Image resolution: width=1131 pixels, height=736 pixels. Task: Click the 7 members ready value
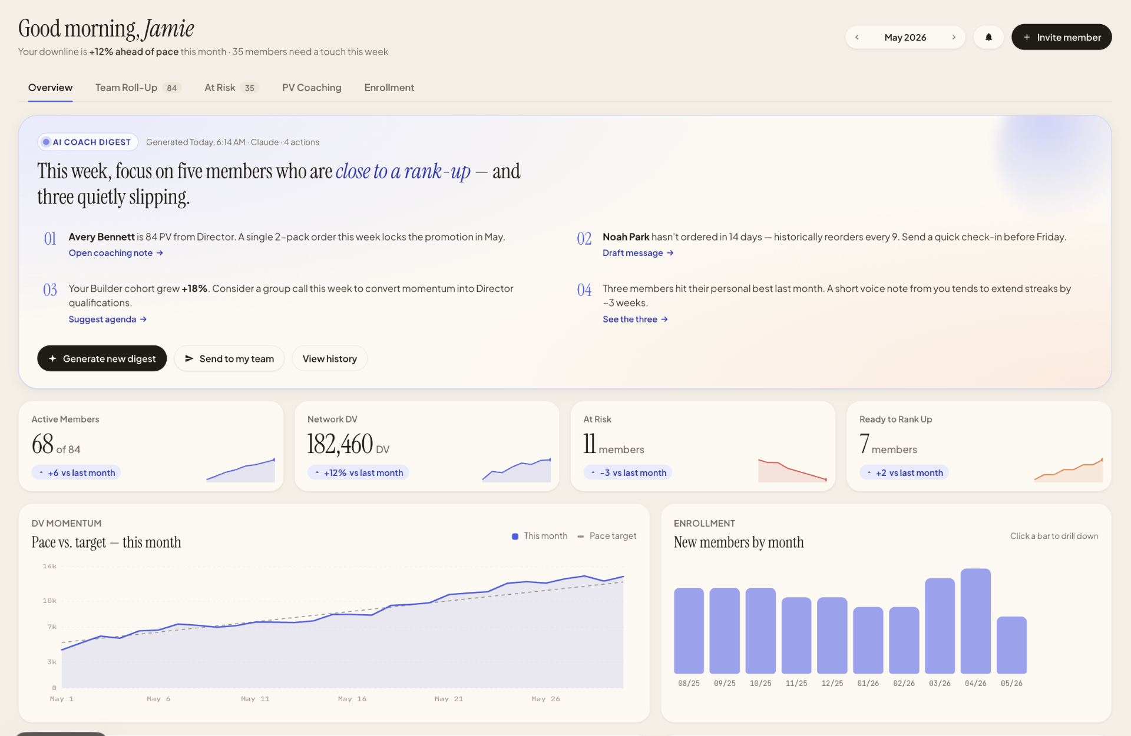(888, 444)
